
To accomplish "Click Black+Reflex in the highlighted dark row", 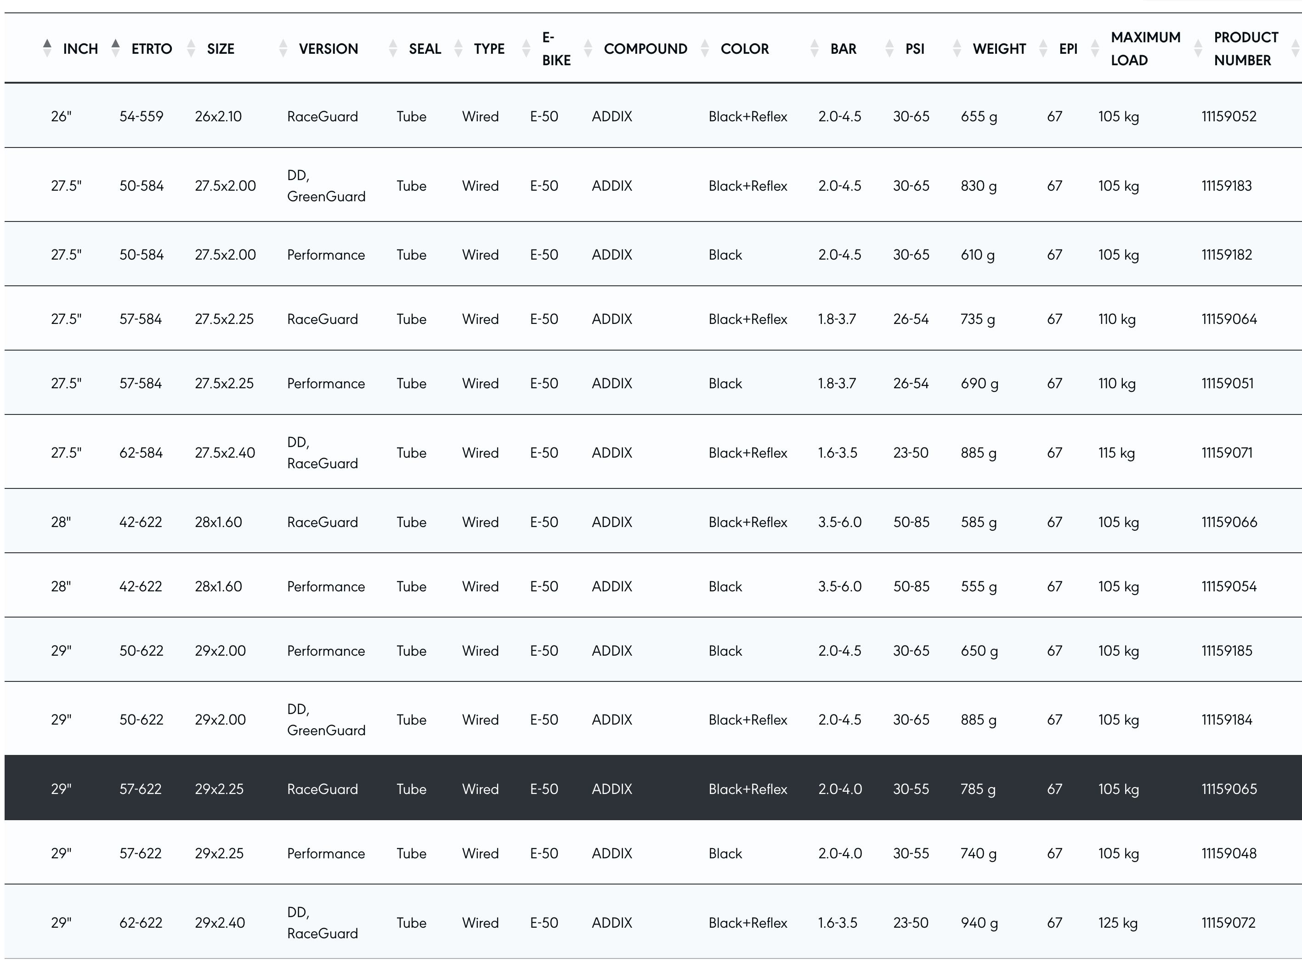I will (747, 789).
